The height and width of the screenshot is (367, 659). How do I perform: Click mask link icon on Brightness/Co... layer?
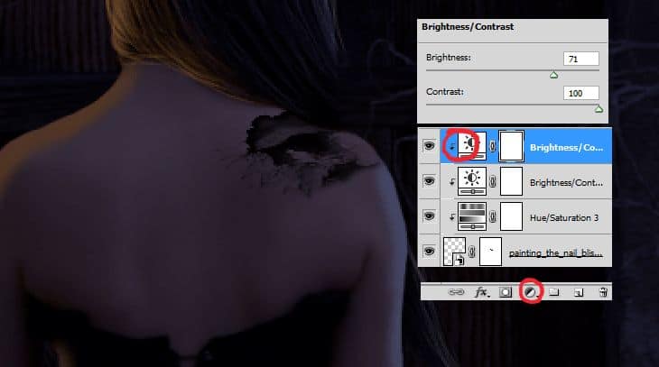(493, 146)
